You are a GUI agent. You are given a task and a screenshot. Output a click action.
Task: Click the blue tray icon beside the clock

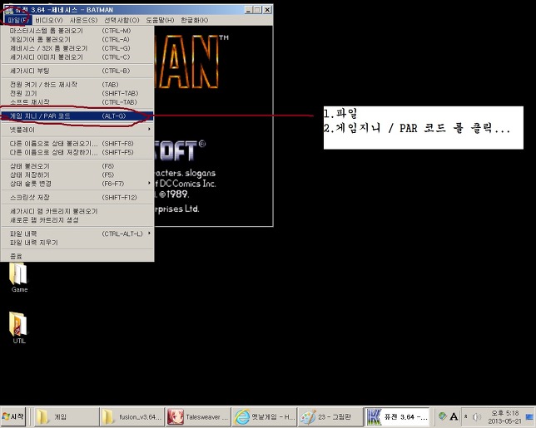point(529,416)
